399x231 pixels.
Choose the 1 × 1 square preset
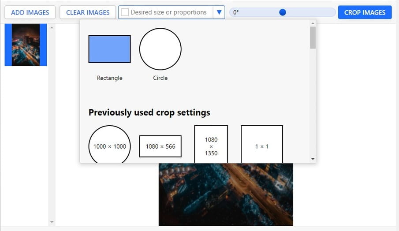tap(261, 145)
